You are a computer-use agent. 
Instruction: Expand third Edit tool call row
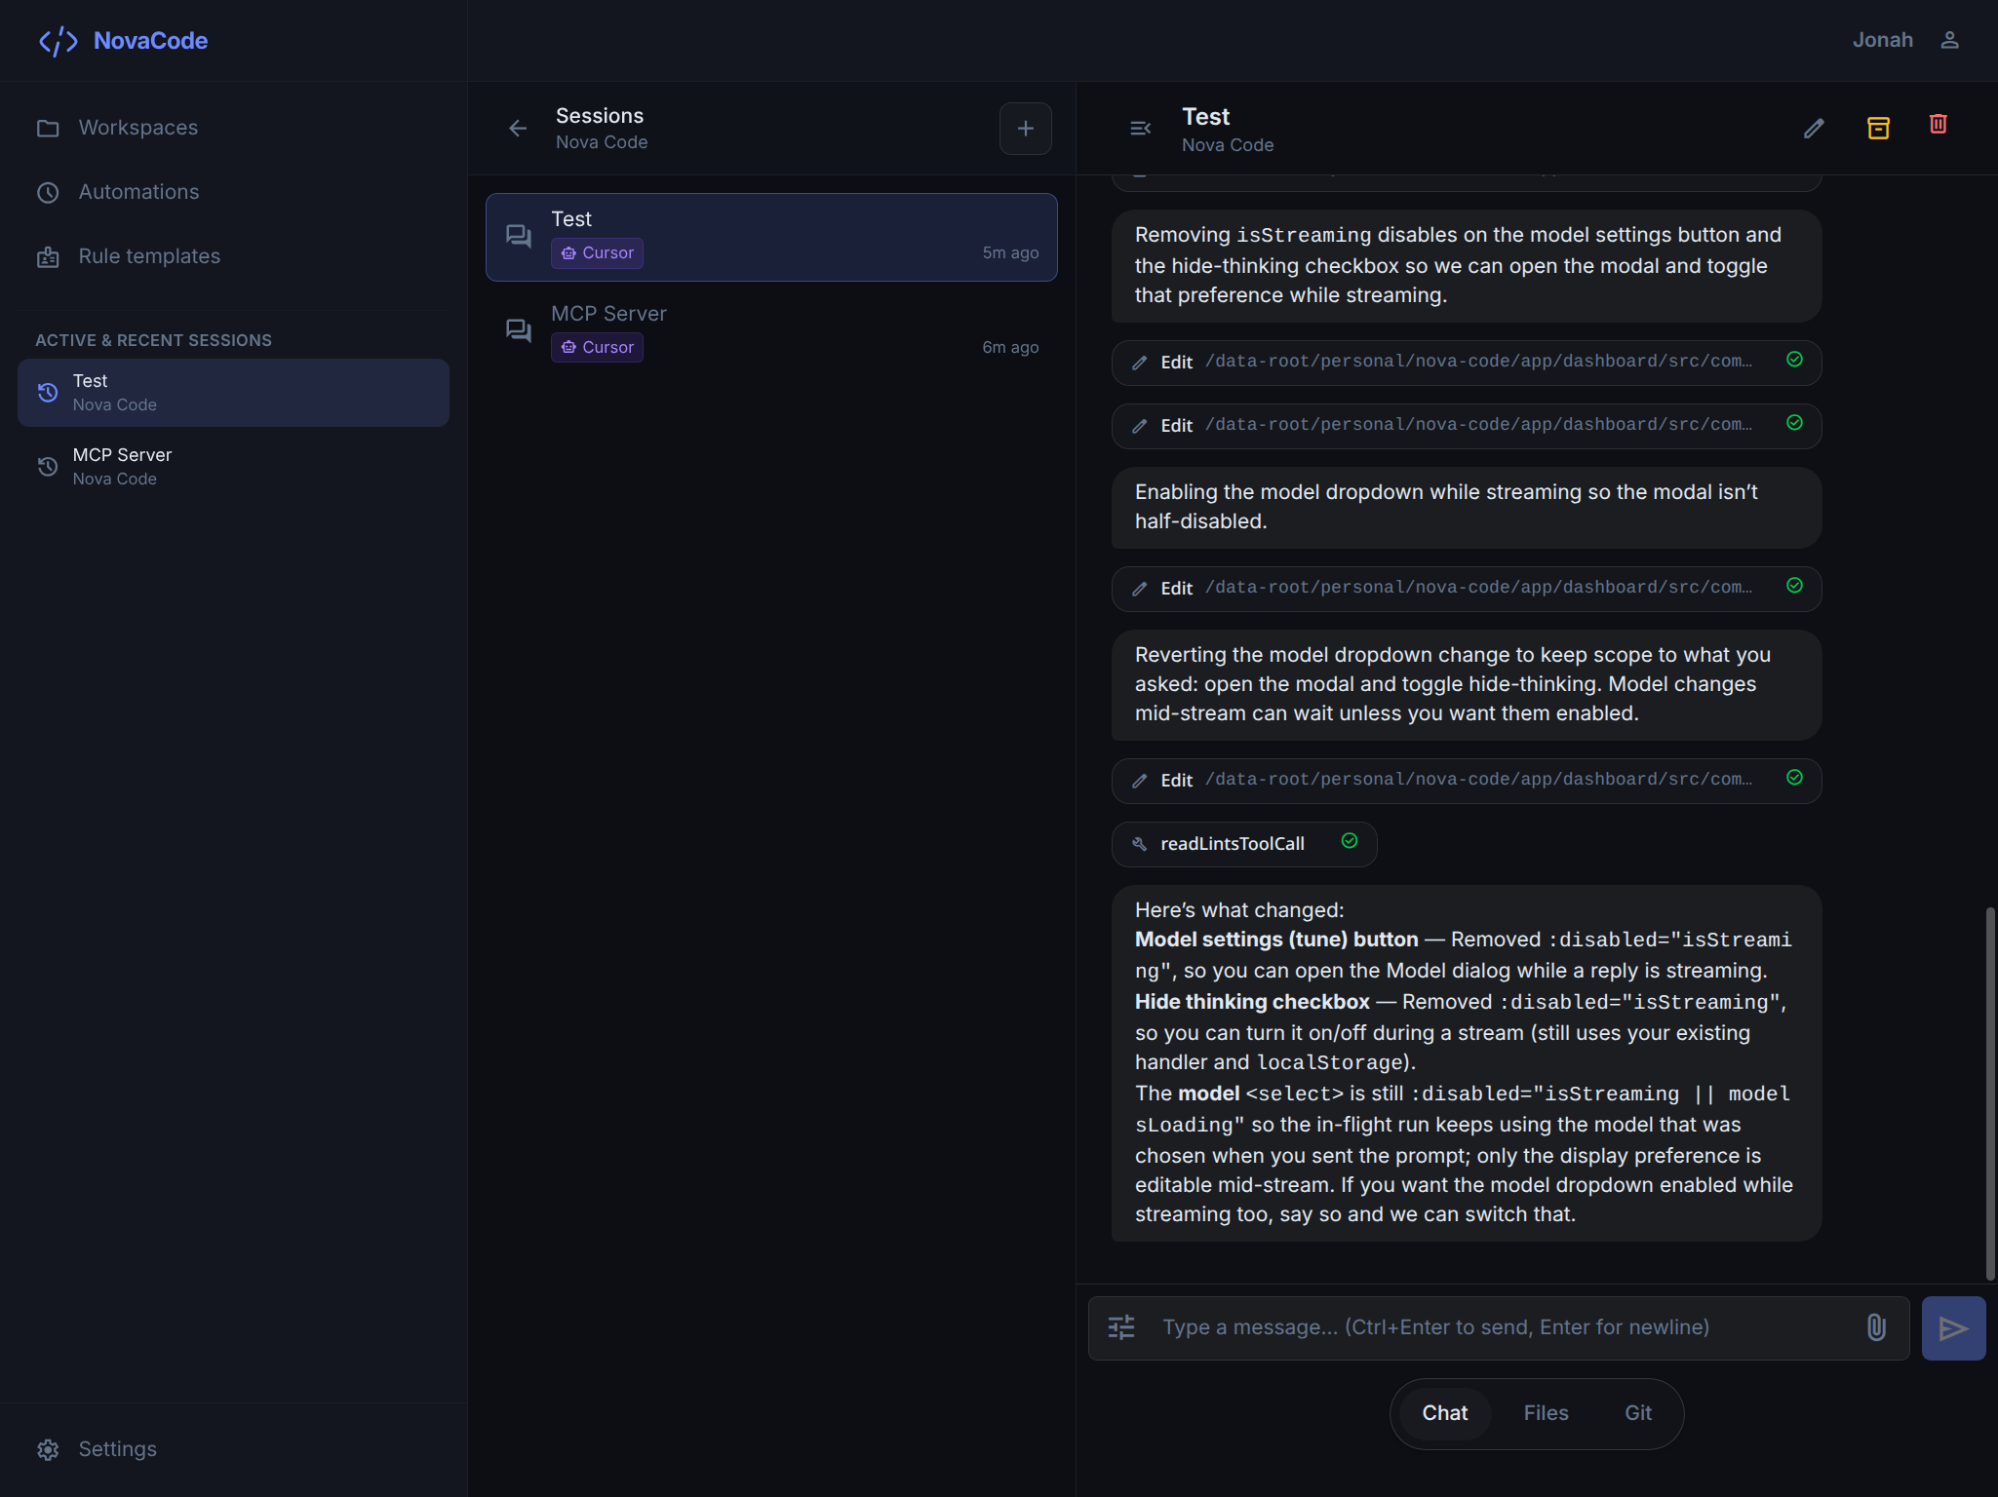point(1467,588)
